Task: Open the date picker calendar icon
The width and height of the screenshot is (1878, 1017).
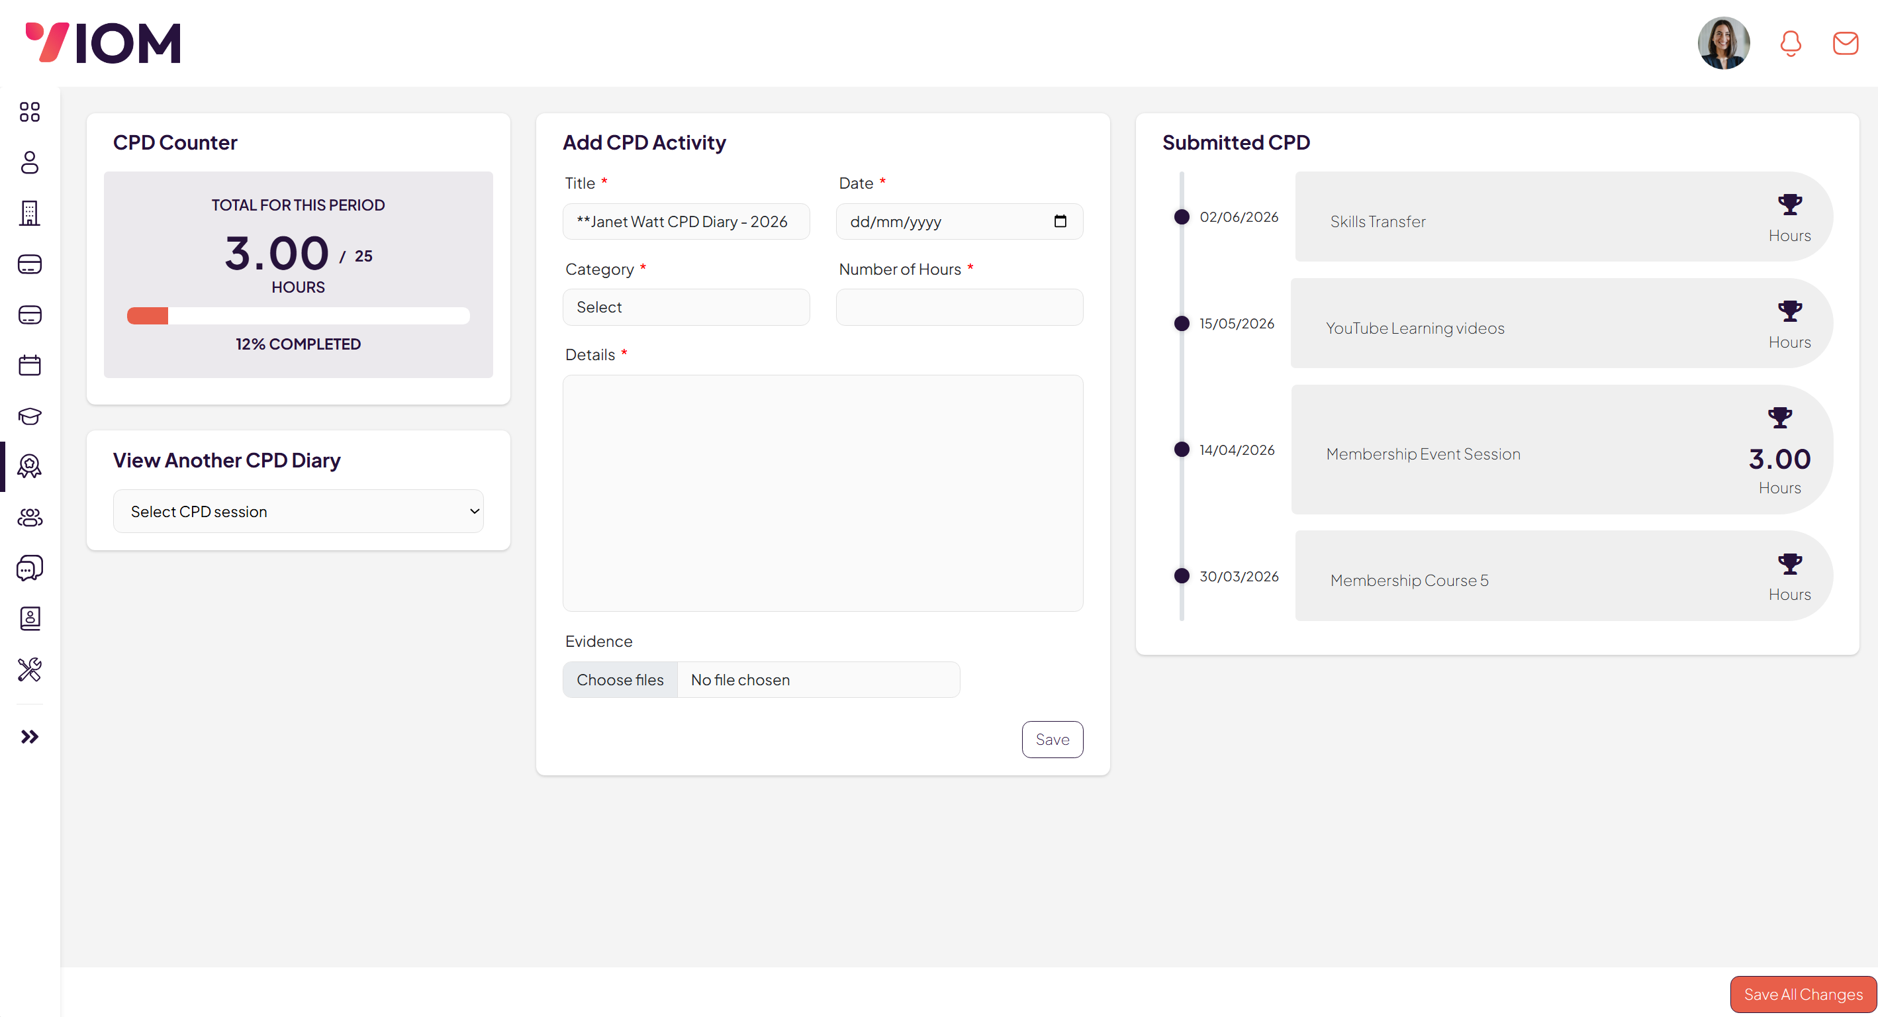Action: click(x=1060, y=222)
